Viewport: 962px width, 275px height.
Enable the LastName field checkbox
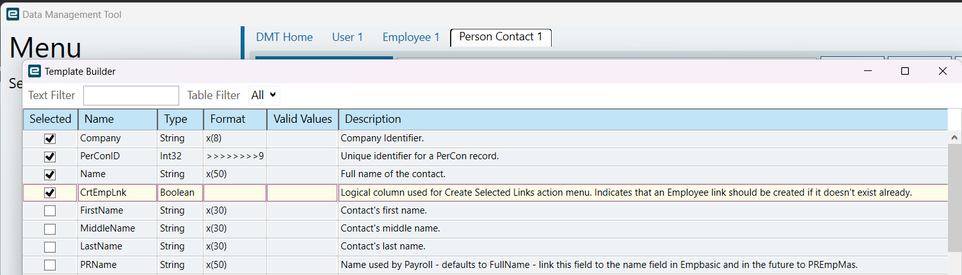(50, 247)
